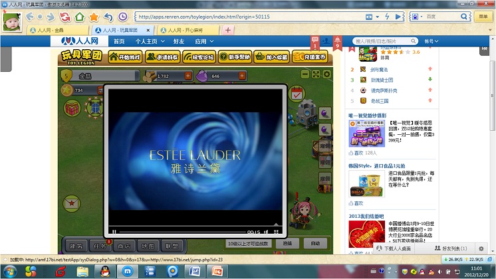
Task: Mute the video volume icon
Action: pos(267,232)
